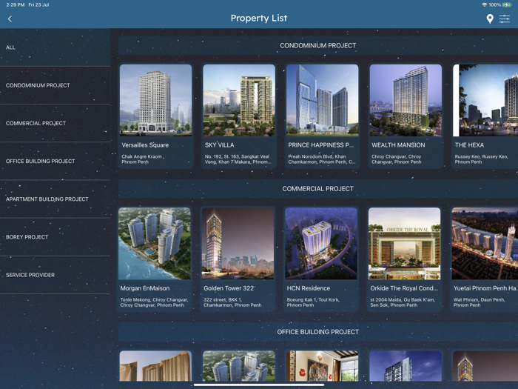518x389 pixels.
Task: Select Condominium Project in sidebar
Action: click(x=55, y=85)
